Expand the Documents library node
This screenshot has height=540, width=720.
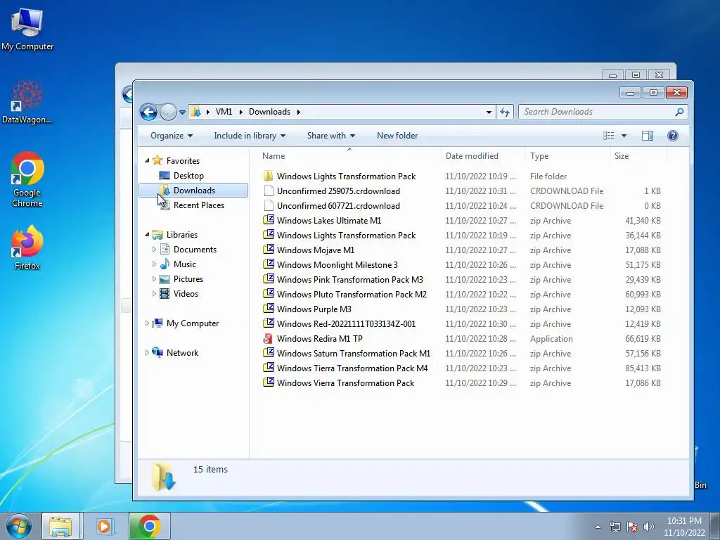pos(154,250)
